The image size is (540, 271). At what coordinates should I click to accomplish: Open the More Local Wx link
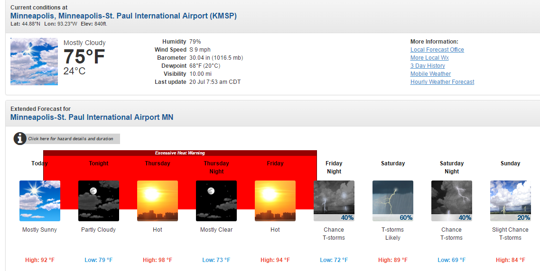(429, 58)
